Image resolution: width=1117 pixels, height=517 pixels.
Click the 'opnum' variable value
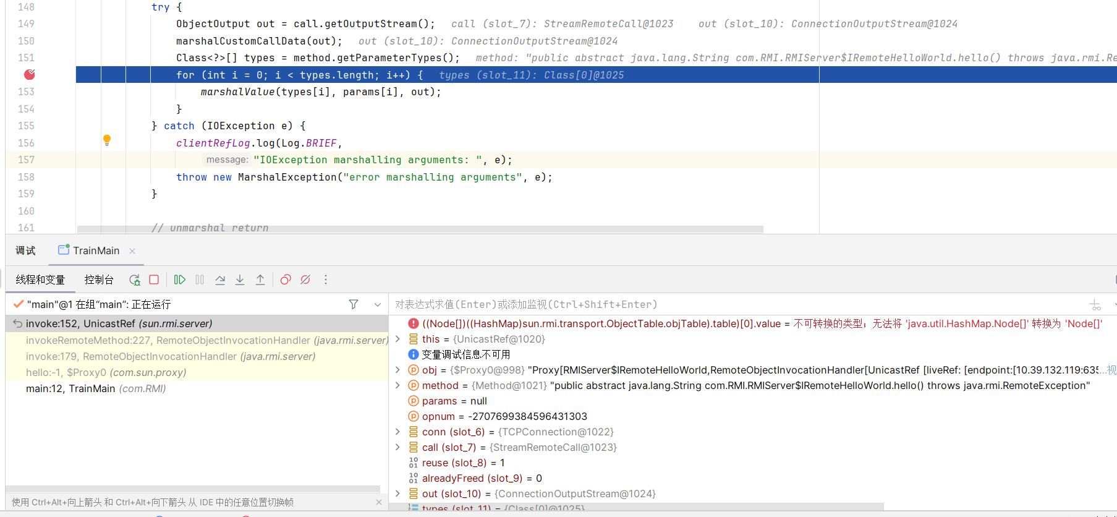[x=527, y=416]
